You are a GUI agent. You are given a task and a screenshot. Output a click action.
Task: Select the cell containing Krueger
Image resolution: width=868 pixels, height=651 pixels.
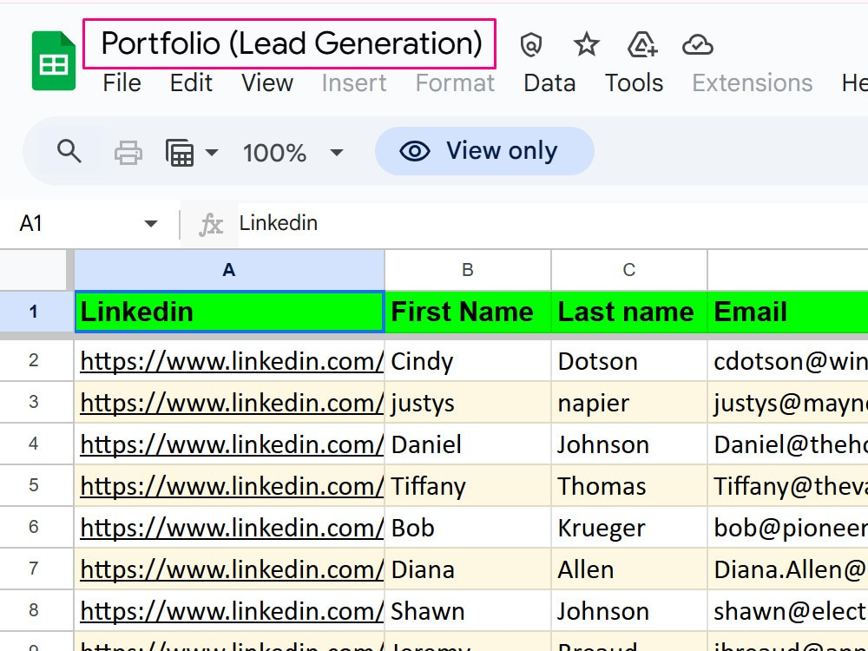coord(628,527)
